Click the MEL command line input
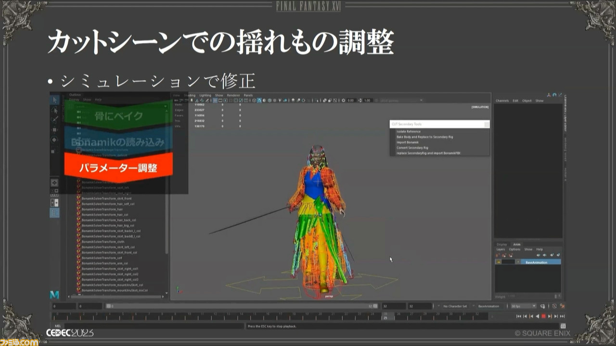The width and height of the screenshot is (616, 346). (x=154, y=326)
